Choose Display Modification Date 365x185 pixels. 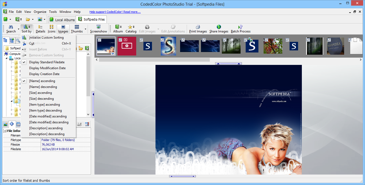point(48,68)
